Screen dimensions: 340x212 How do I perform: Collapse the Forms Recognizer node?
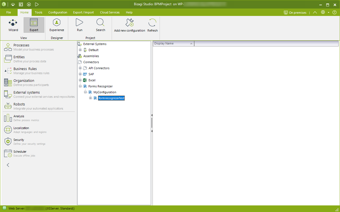[80, 86]
